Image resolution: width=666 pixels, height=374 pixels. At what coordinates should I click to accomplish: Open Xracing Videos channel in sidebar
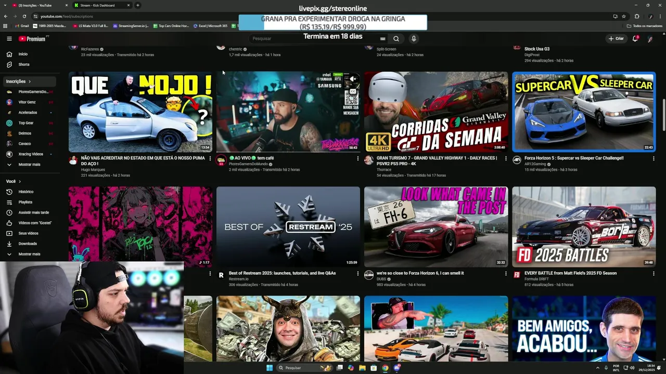[31, 154]
